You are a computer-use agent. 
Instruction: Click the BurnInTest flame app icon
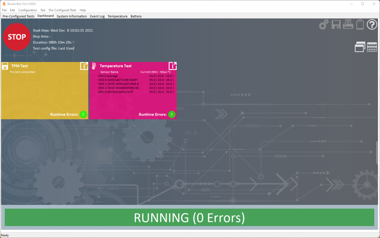click(4, 4)
